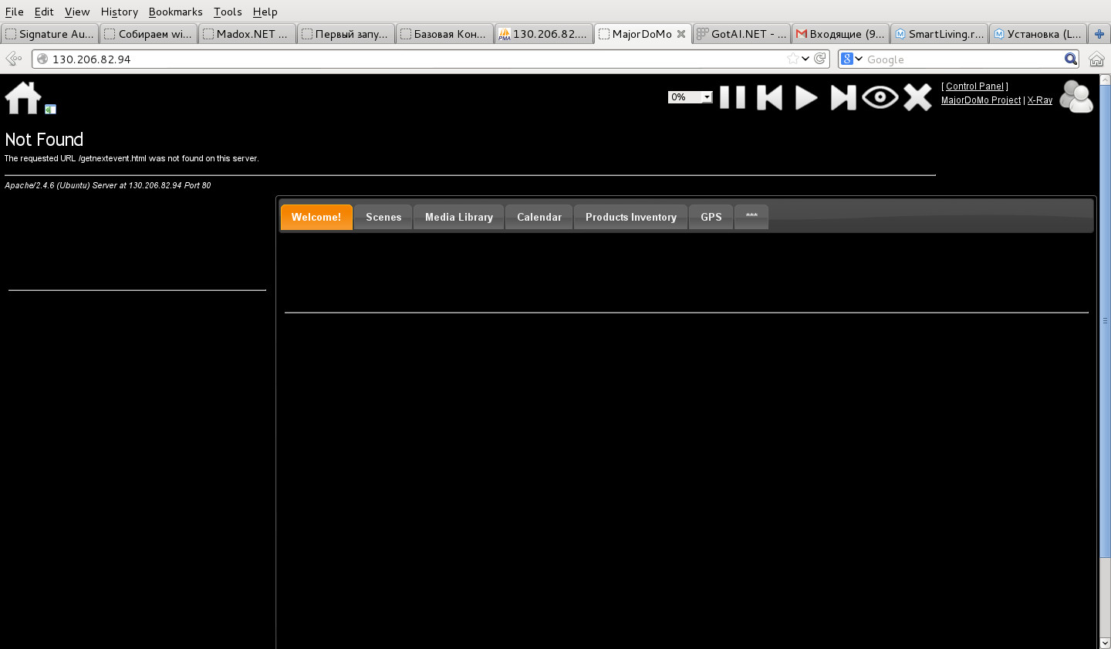Viewport: 1111px width, 649px height.
Task: Open the Control Panel link
Action: (x=975, y=86)
